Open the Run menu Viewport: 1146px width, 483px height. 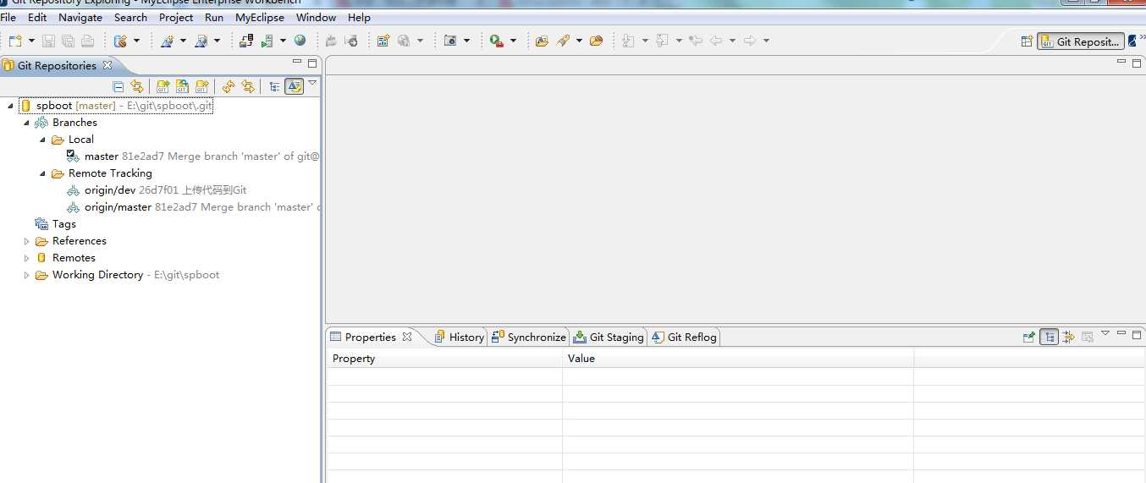[214, 17]
